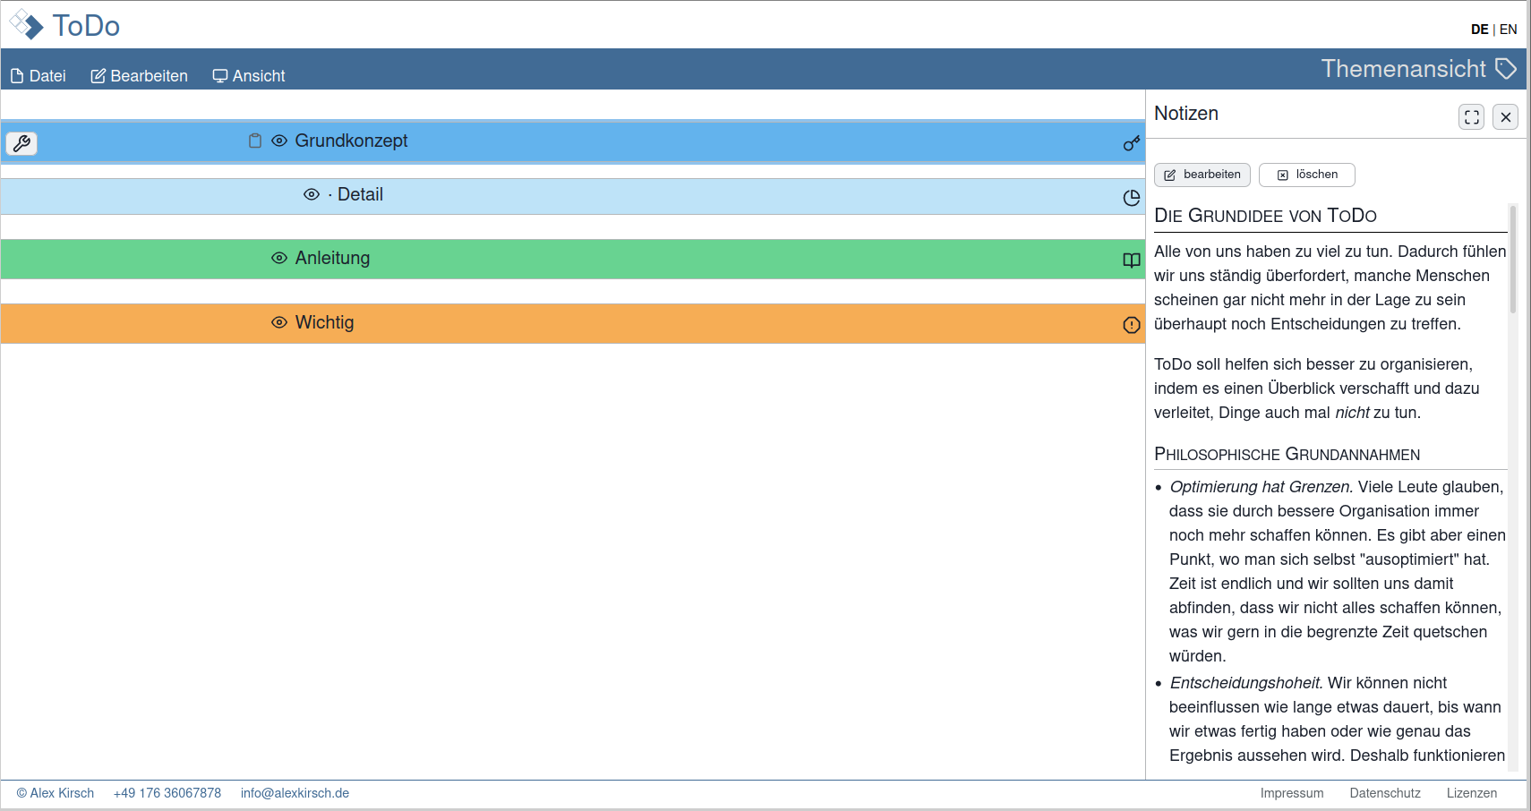
Task: Click the book icon on Anleitung row
Action: 1132,260
